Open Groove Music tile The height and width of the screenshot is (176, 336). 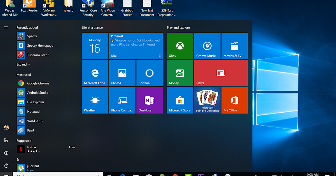pos(207,46)
